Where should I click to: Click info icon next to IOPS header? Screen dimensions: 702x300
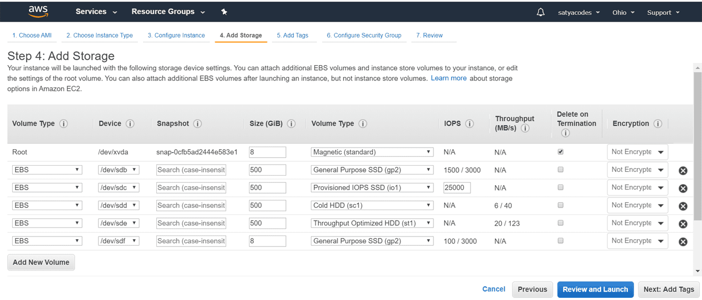tap(469, 123)
